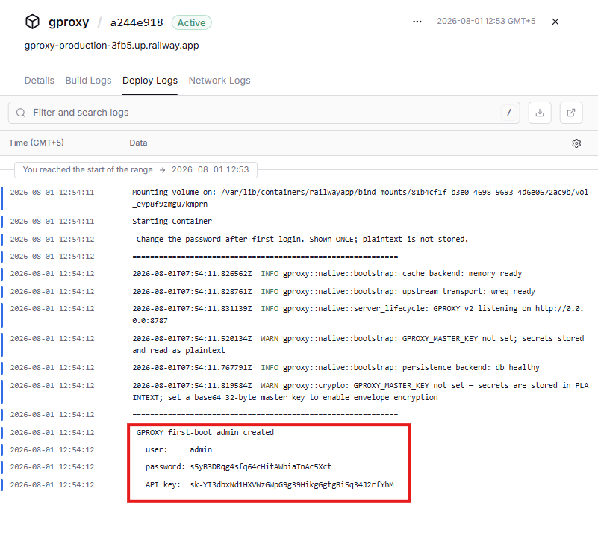Open logs in new window icon

(571, 113)
